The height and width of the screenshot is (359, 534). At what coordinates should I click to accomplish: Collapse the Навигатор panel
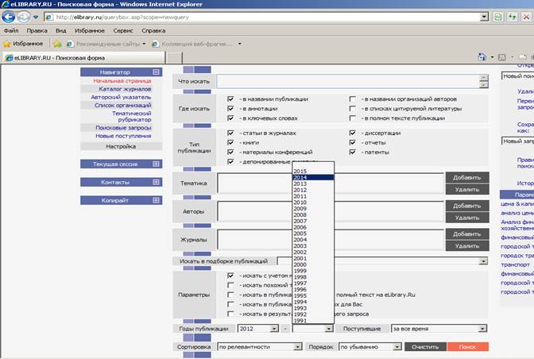(156, 71)
